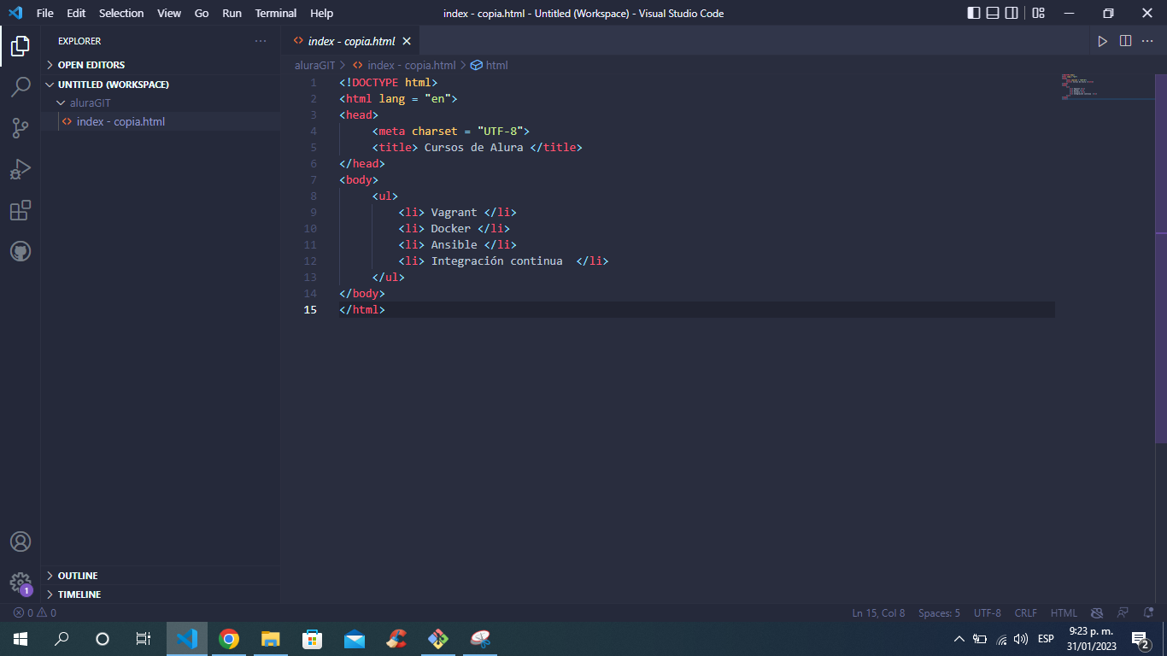Click the feedback icon in status bar

coord(1123,613)
